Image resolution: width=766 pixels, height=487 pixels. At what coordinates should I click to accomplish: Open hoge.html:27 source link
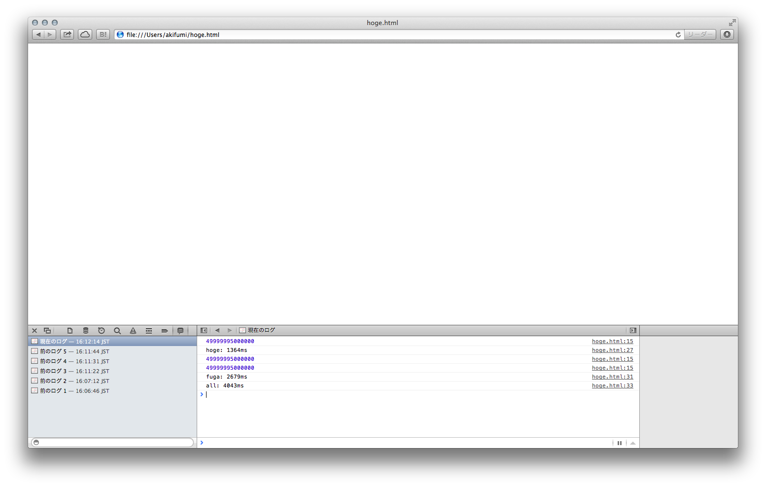(x=612, y=350)
